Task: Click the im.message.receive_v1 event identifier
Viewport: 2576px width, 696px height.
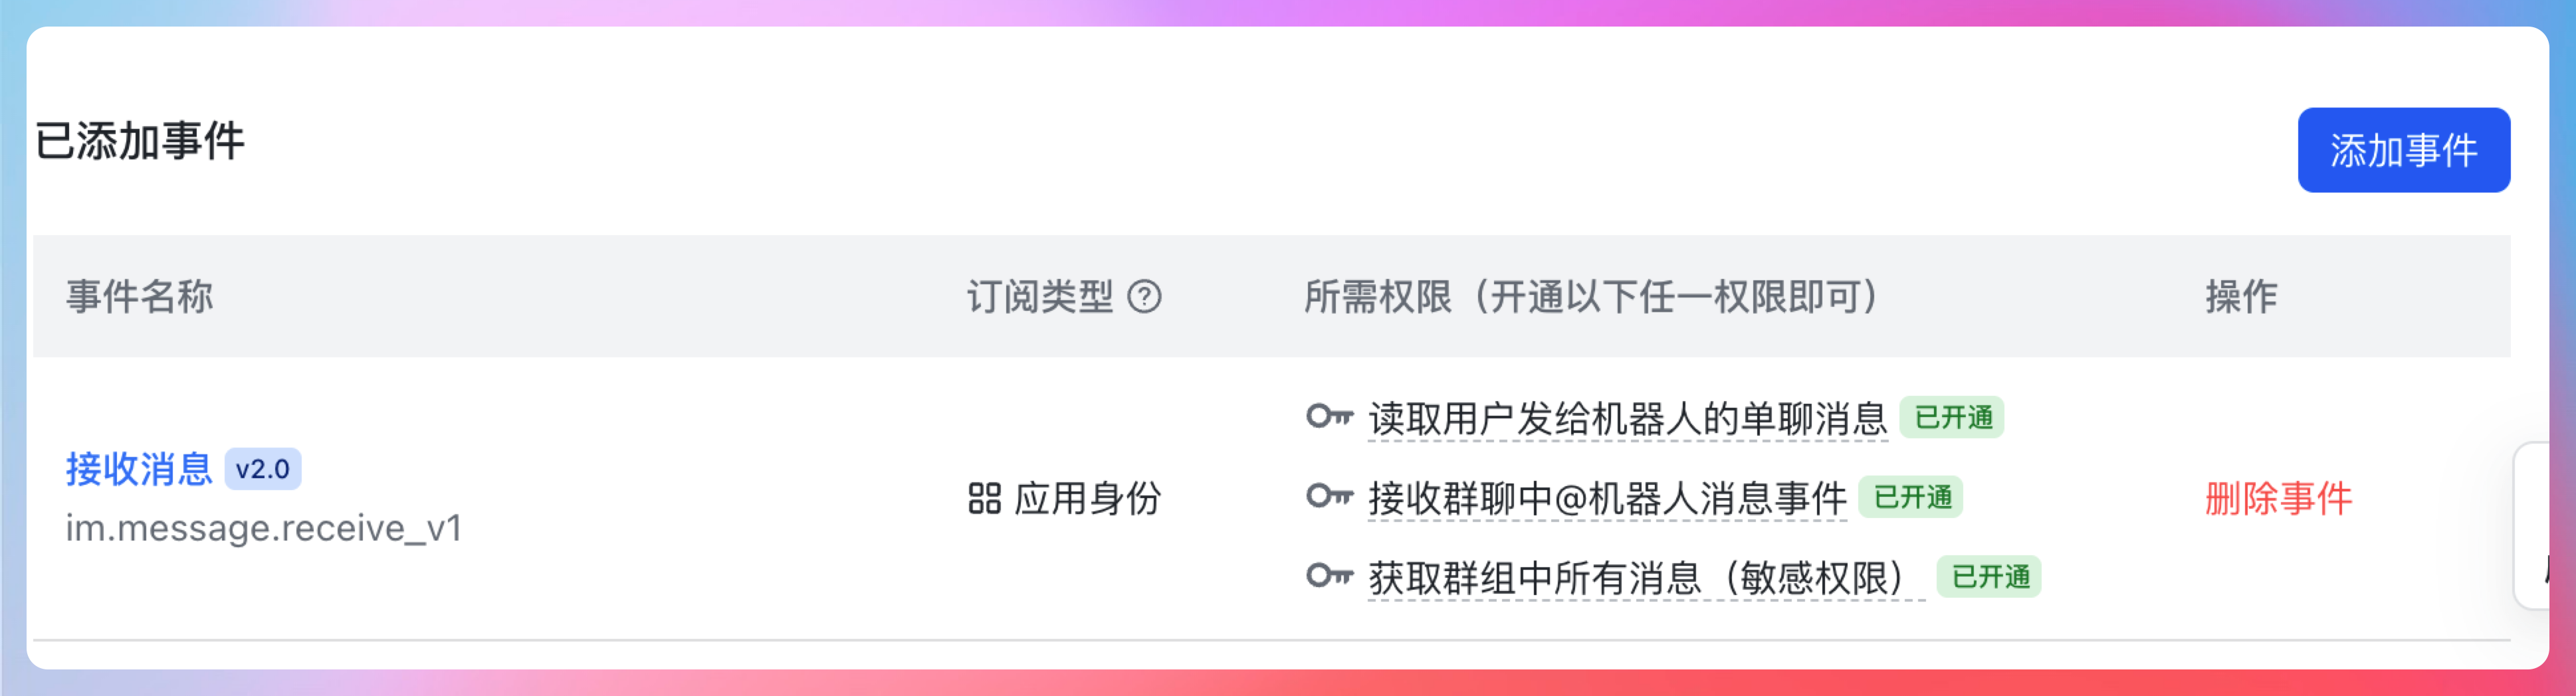Action: point(264,528)
